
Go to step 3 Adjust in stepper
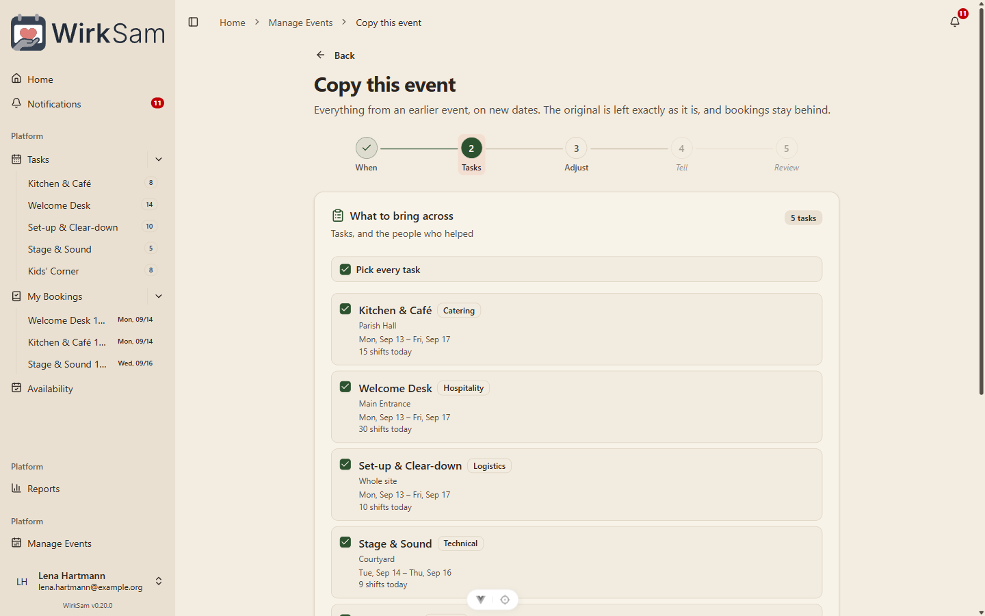click(576, 155)
